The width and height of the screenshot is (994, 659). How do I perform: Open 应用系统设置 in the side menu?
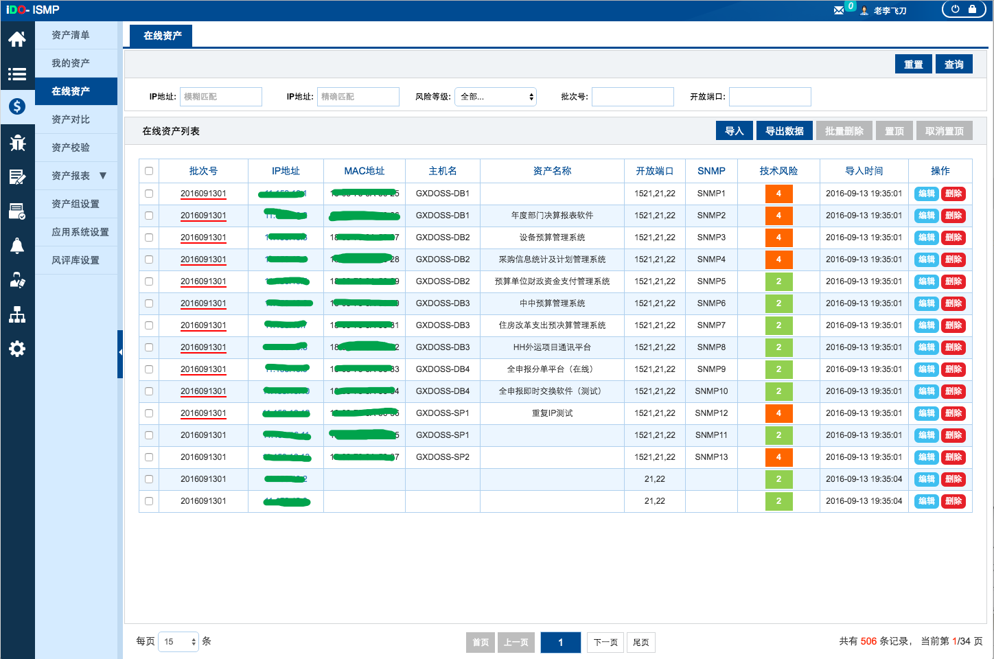click(x=76, y=232)
